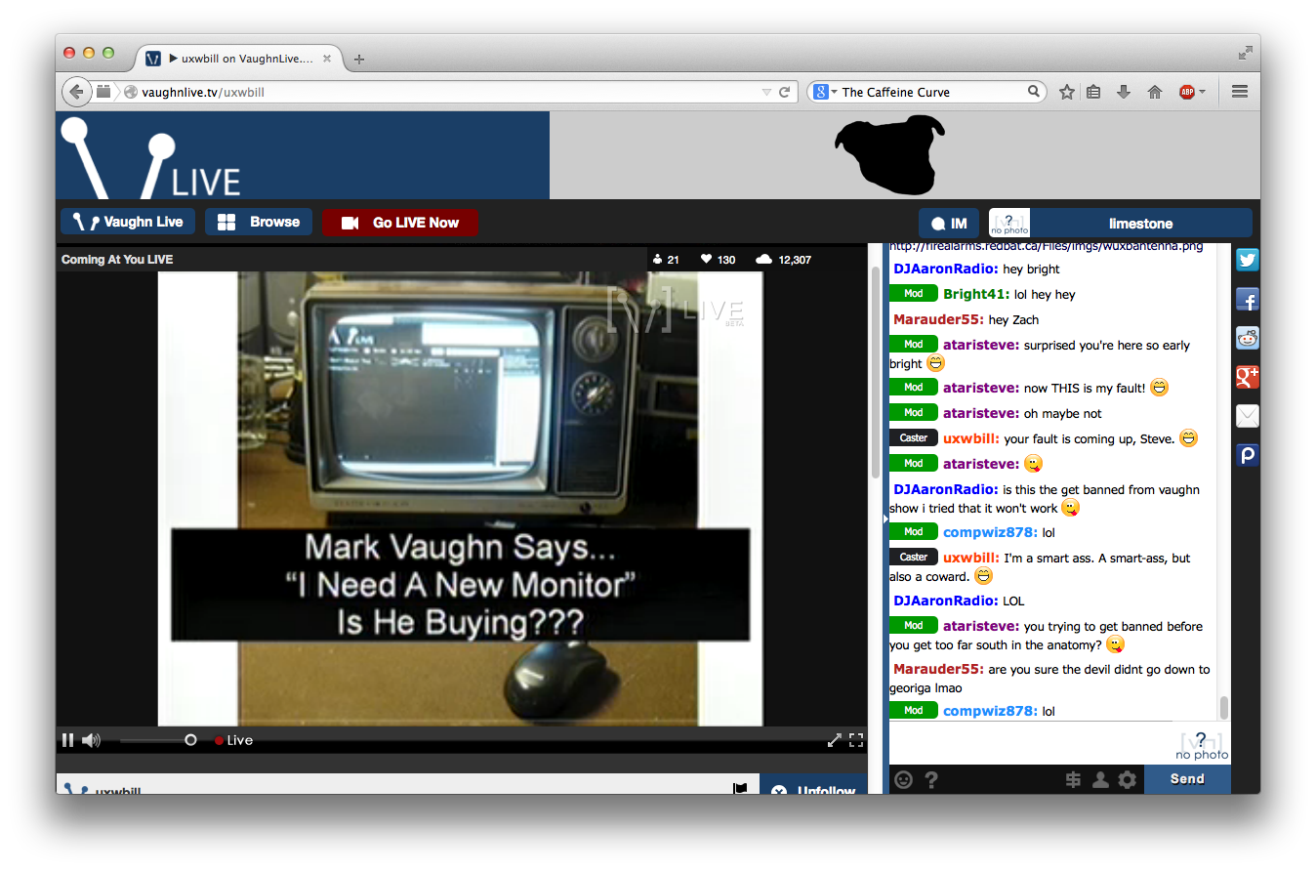Click the Adblock Plus ABP icon
Viewport: 1316px width, 871px height.
(1187, 92)
